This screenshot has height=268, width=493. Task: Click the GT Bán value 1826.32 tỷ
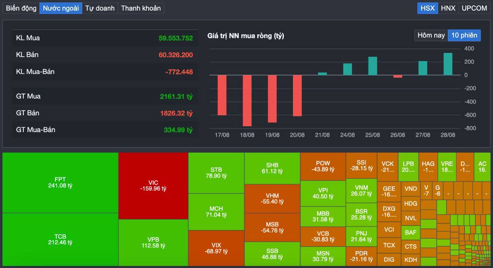pyautogui.click(x=176, y=113)
